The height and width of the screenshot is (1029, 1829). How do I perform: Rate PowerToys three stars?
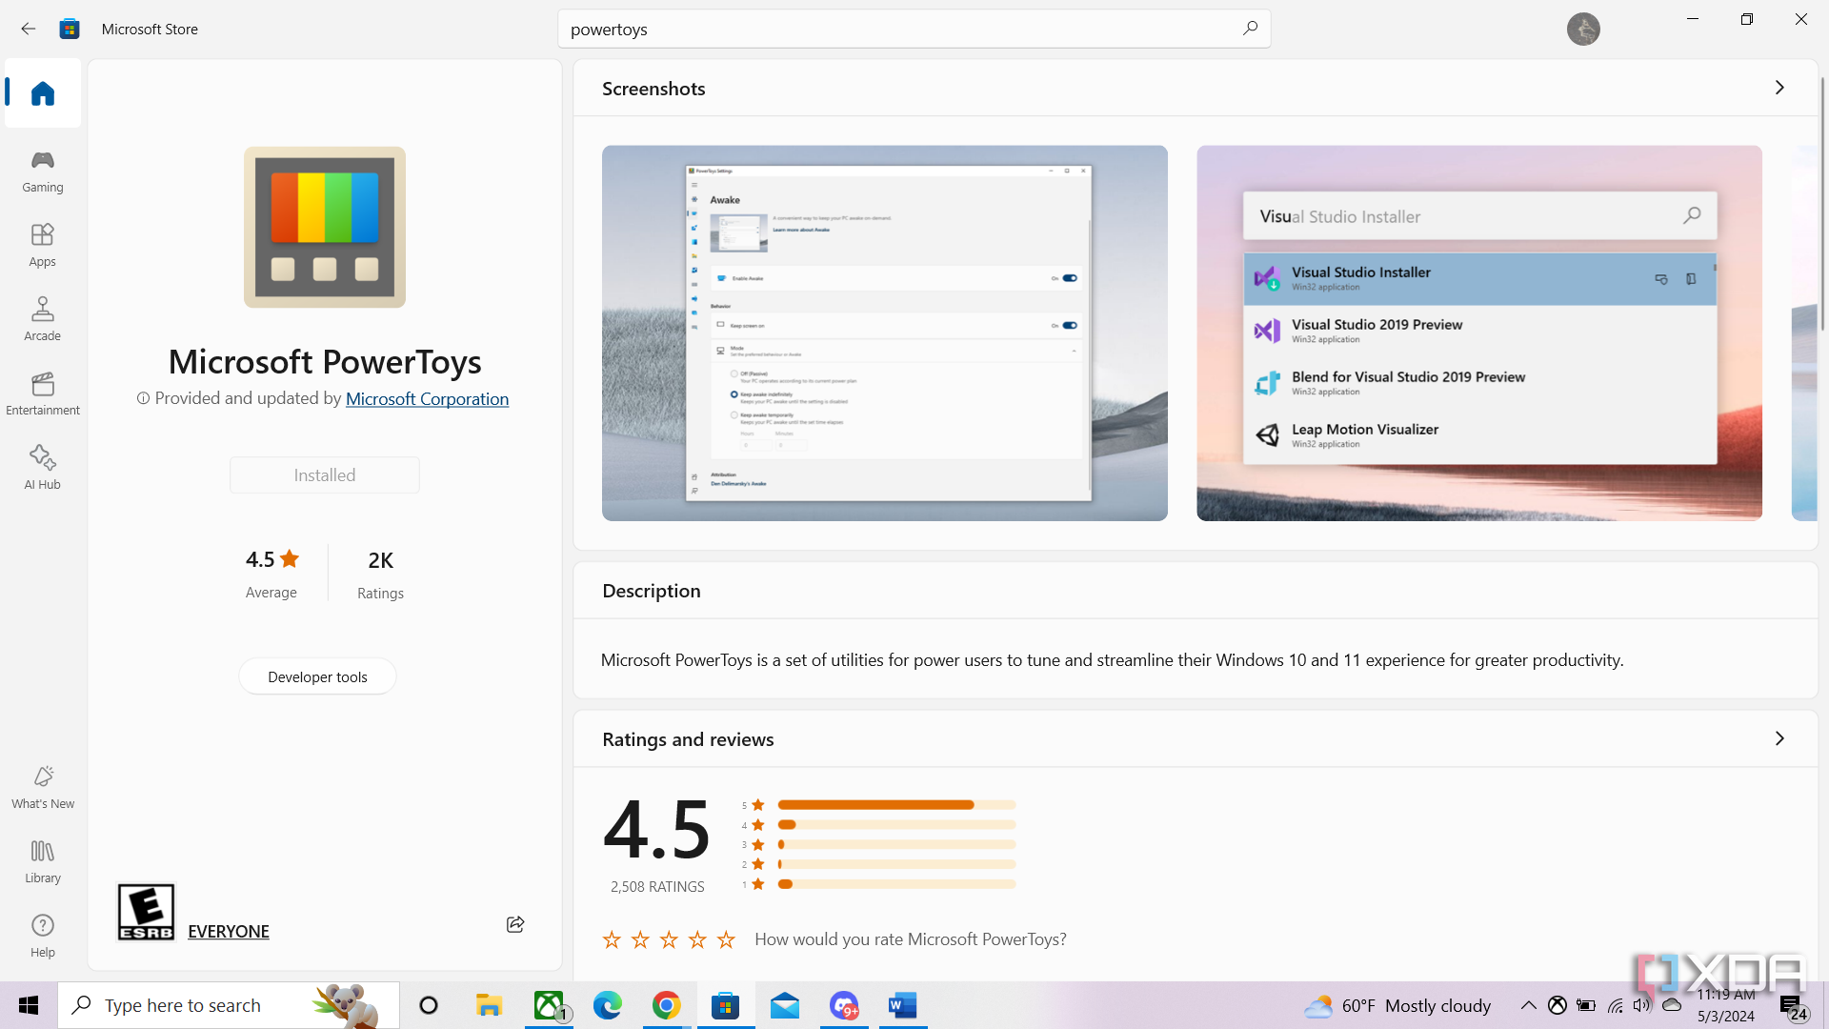(669, 940)
